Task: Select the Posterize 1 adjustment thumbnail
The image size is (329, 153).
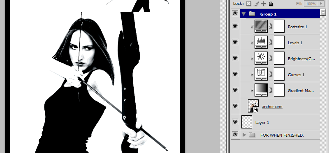Action: pyautogui.click(x=261, y=26)
